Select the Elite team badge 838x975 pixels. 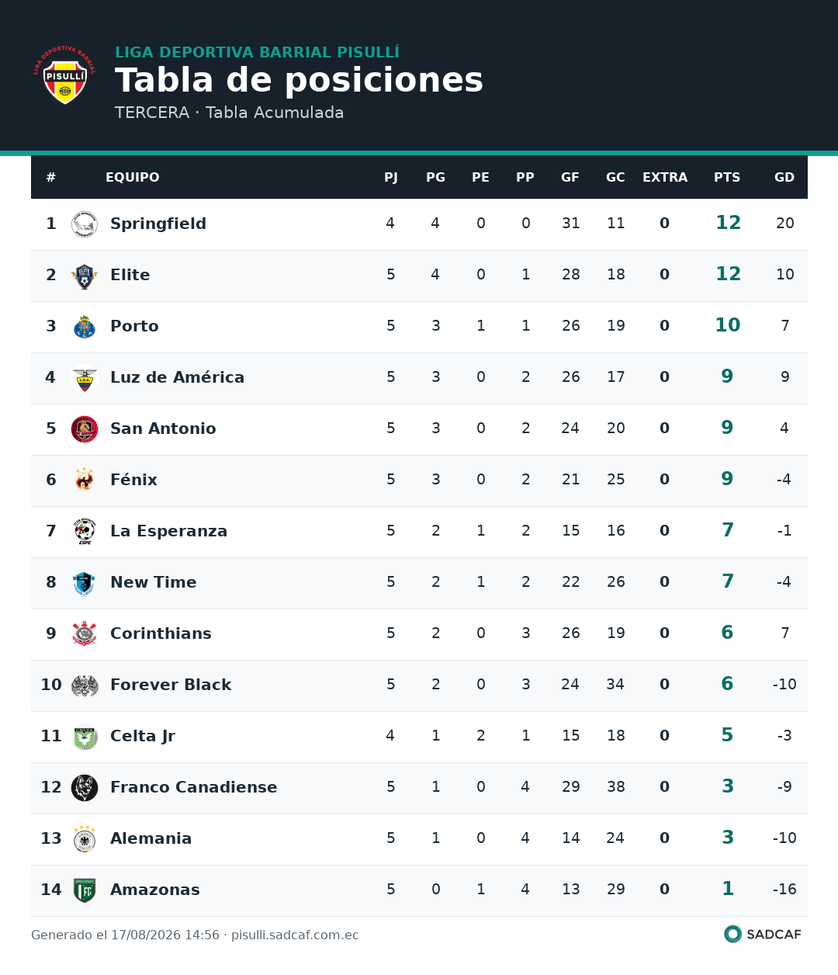coord(85,276)
